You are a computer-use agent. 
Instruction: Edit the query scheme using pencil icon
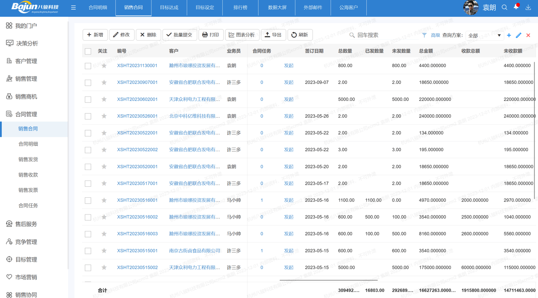(x=519, y=35)
